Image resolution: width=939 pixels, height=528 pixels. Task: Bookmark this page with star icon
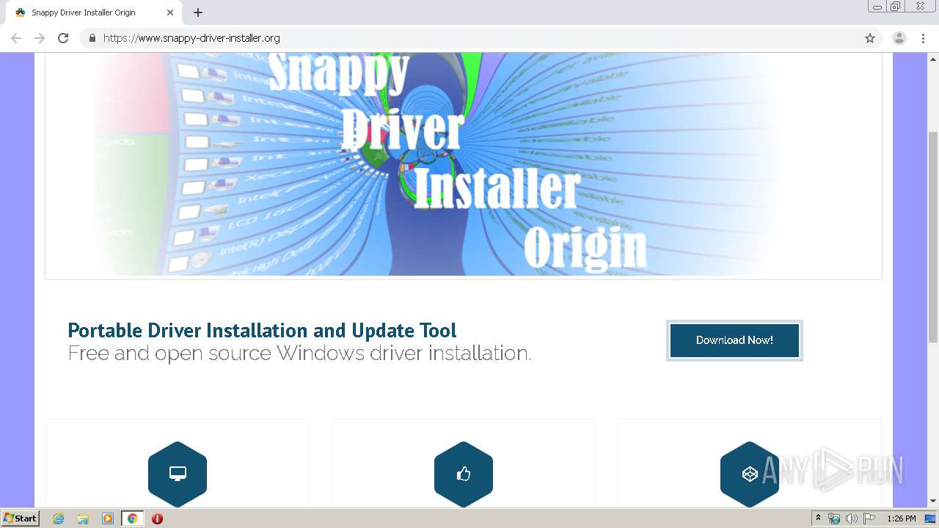tap(870, 38)
